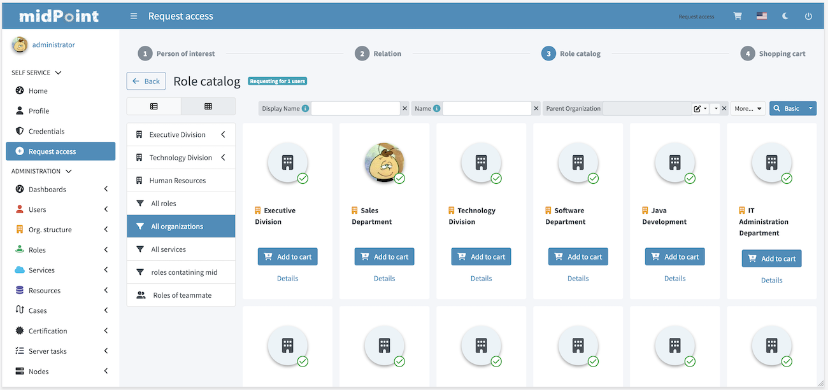Screen dimensions: 828x390
Task: Go to step 1 Person of interest
Action: [x=146, y=54]
